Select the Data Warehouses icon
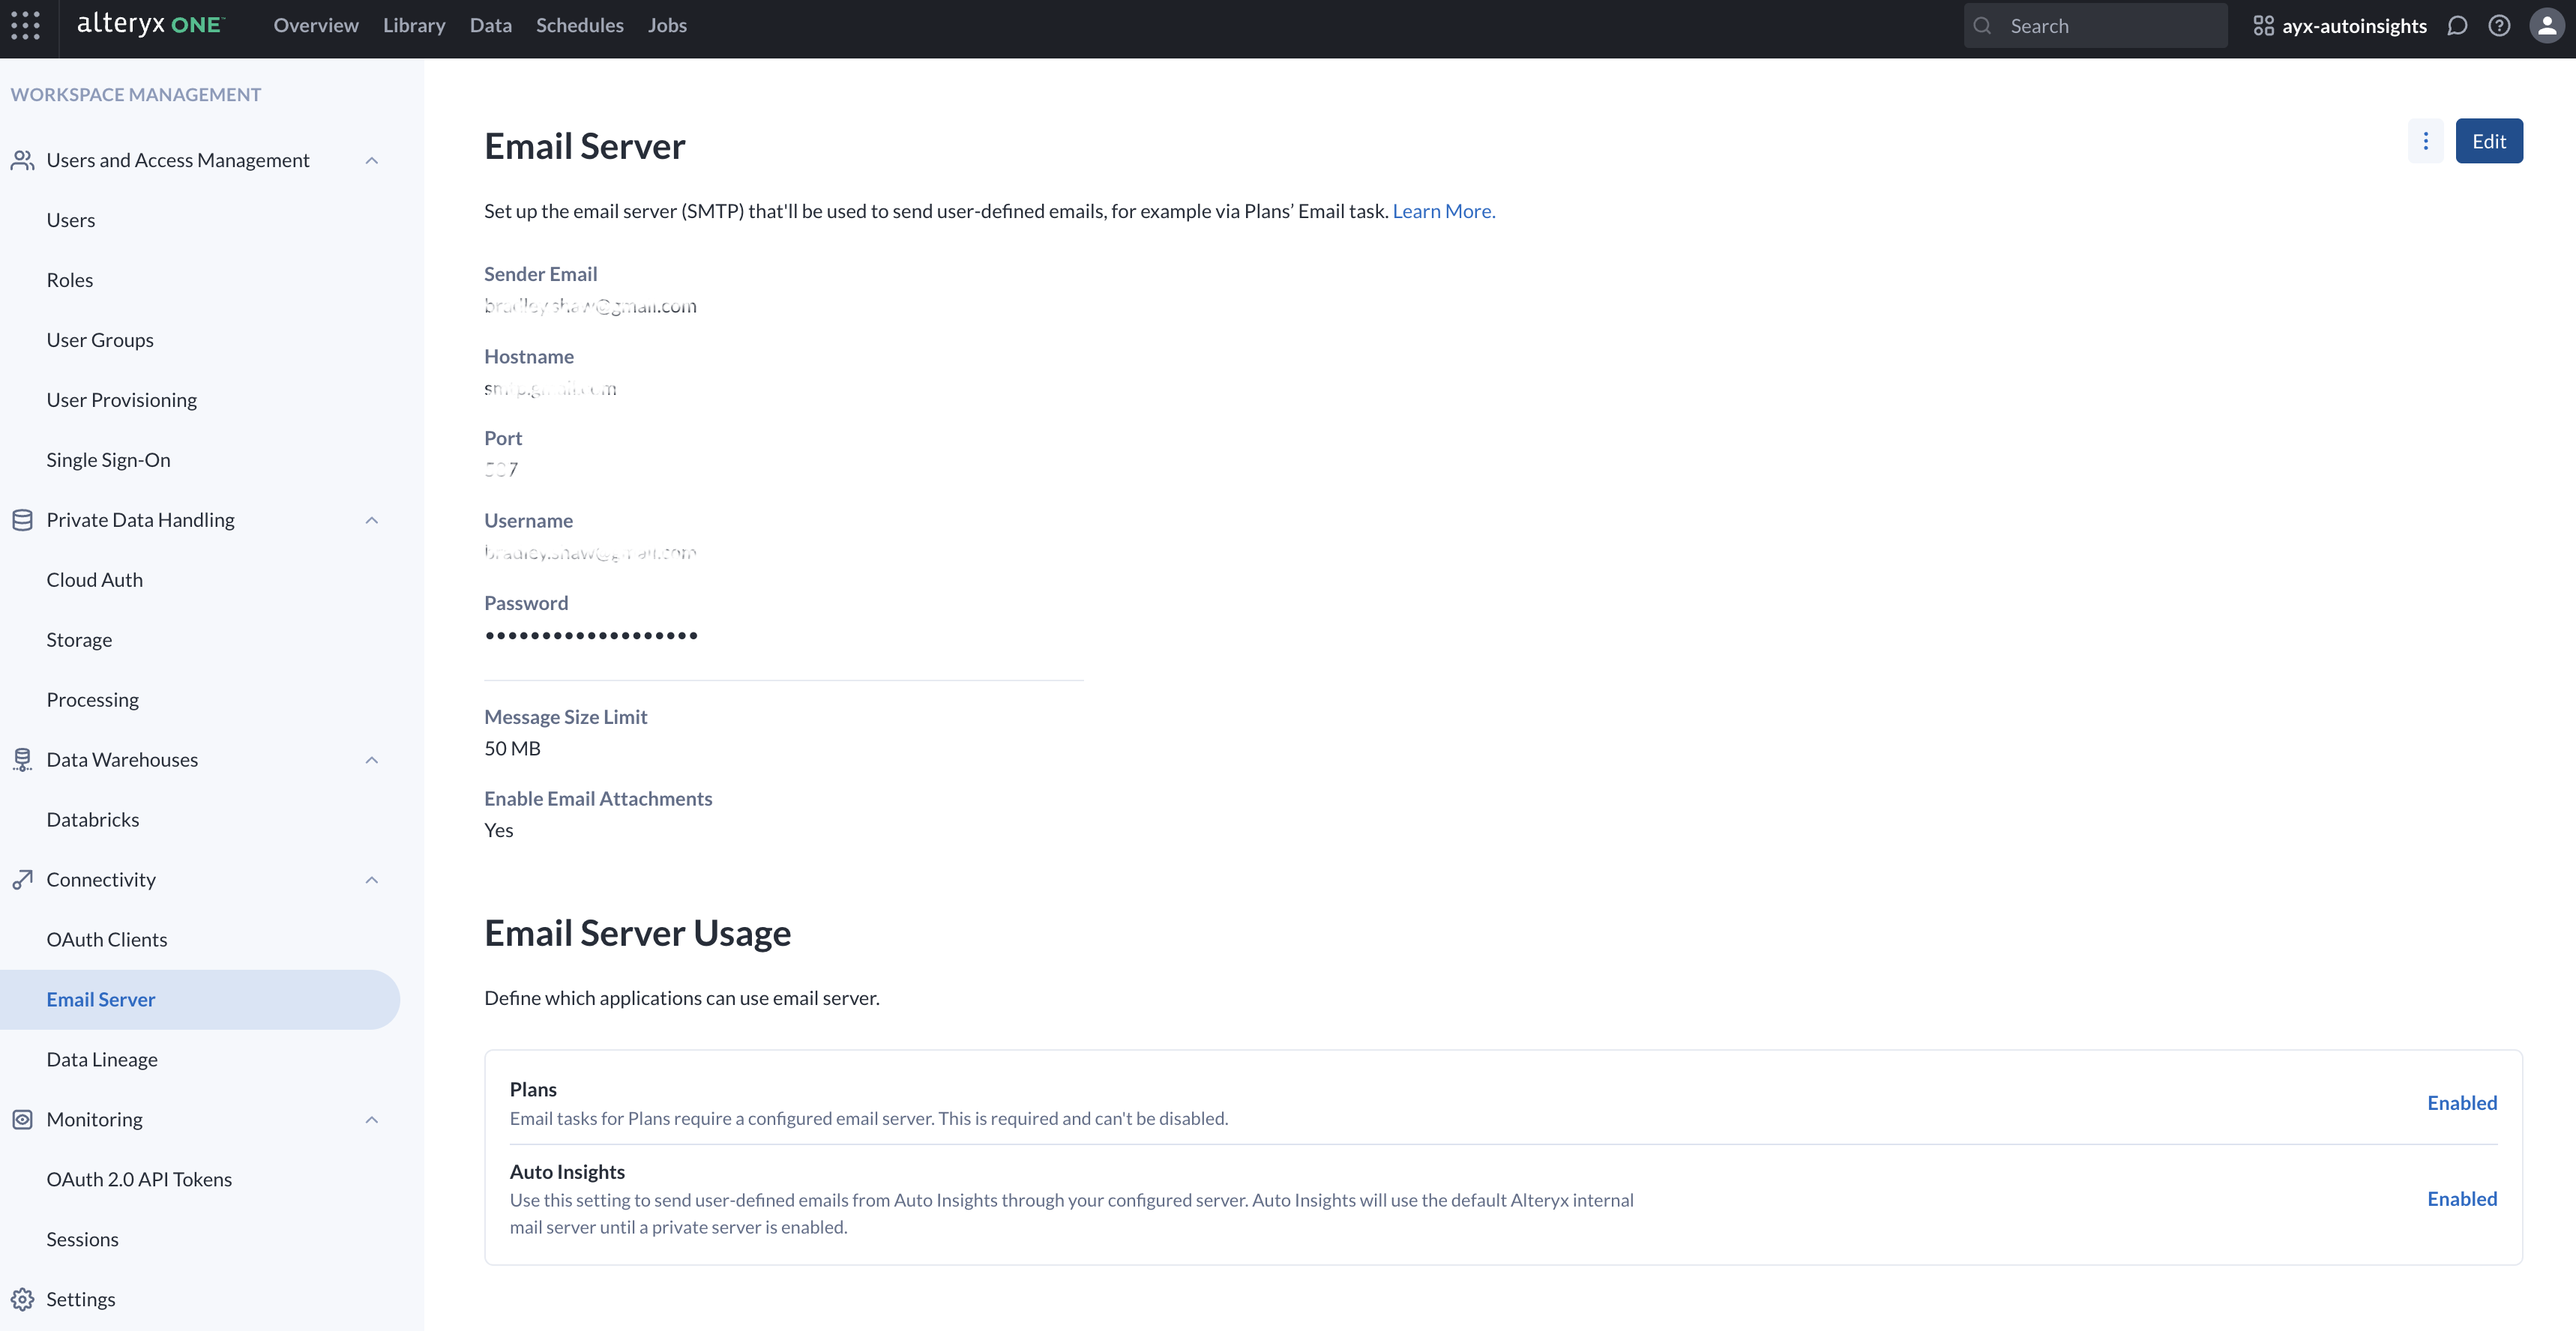 click(23, 759)
